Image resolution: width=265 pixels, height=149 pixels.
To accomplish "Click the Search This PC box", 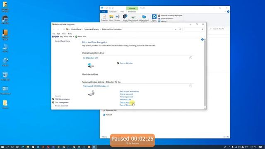I will (x=218, y=29).
